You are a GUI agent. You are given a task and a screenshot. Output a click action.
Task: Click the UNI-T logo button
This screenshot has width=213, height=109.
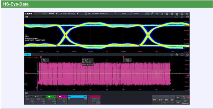pyautogui.click(x=29, y=14)
